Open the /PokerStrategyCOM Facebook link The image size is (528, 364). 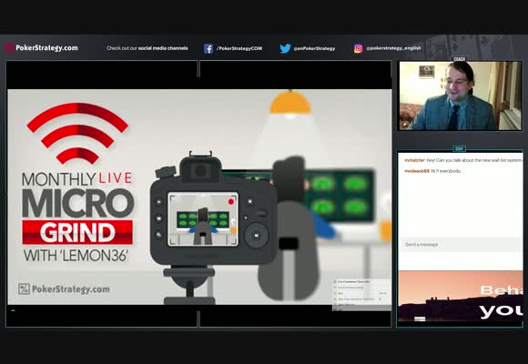pyautogui.click(x=239, y=48)
